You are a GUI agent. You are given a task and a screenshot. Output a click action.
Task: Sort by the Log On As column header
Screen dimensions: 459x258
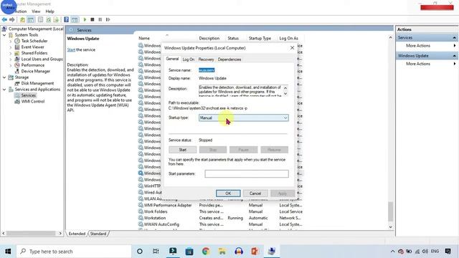point(288,38)
